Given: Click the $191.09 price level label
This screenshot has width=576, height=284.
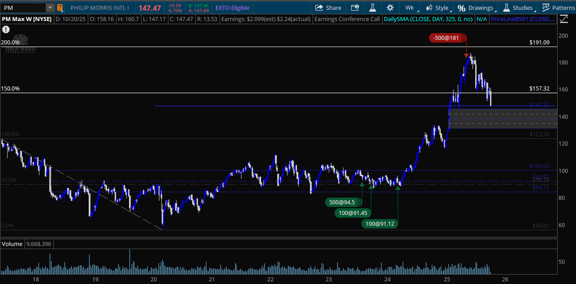Looking at the screenshot, I should pos(539,42).
